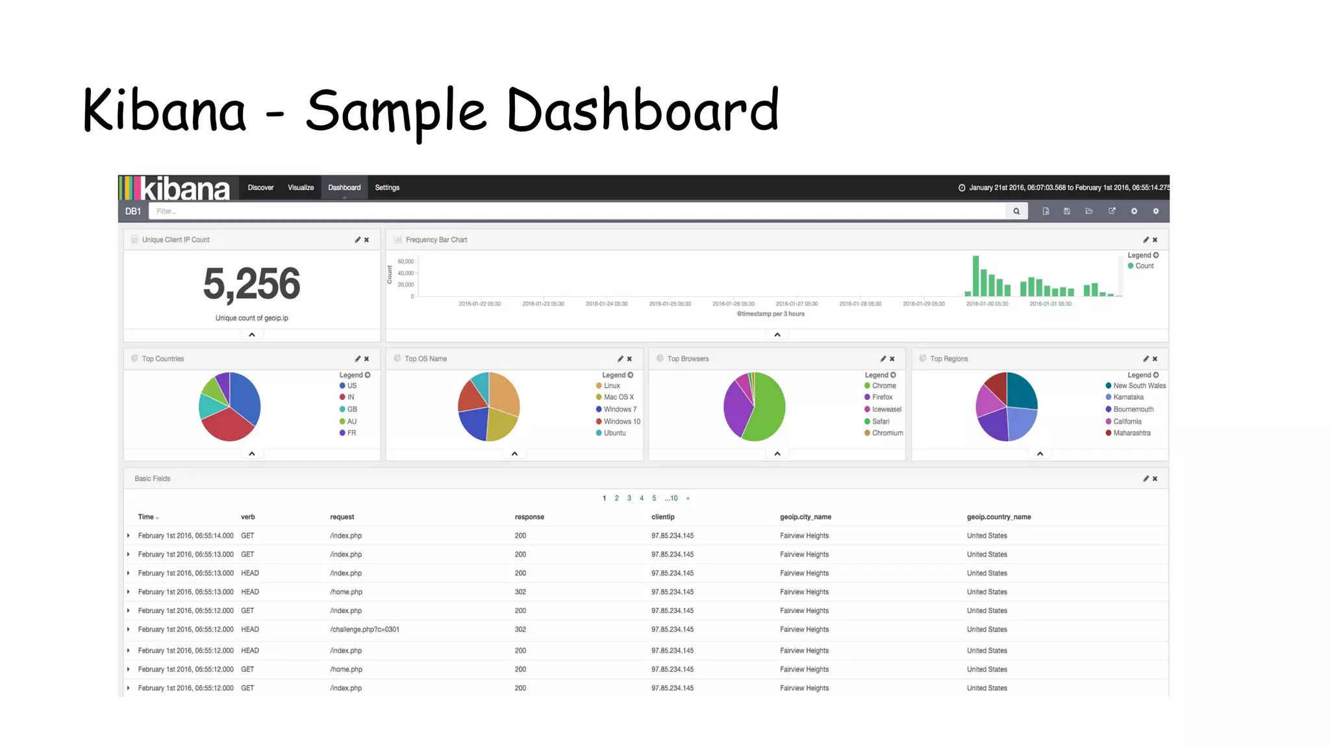The image size is (1330, 748).
Task: Go to results page 4
Action: tap(642, 499)
